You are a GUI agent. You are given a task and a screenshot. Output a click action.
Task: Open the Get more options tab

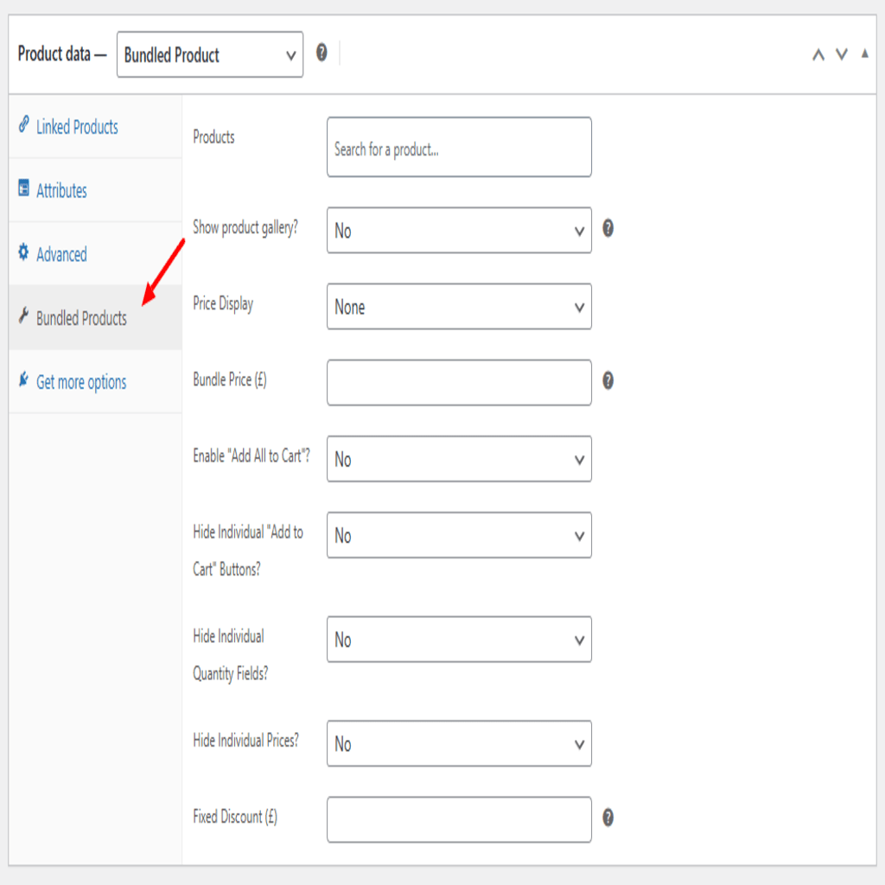click(x=95, y=381)
